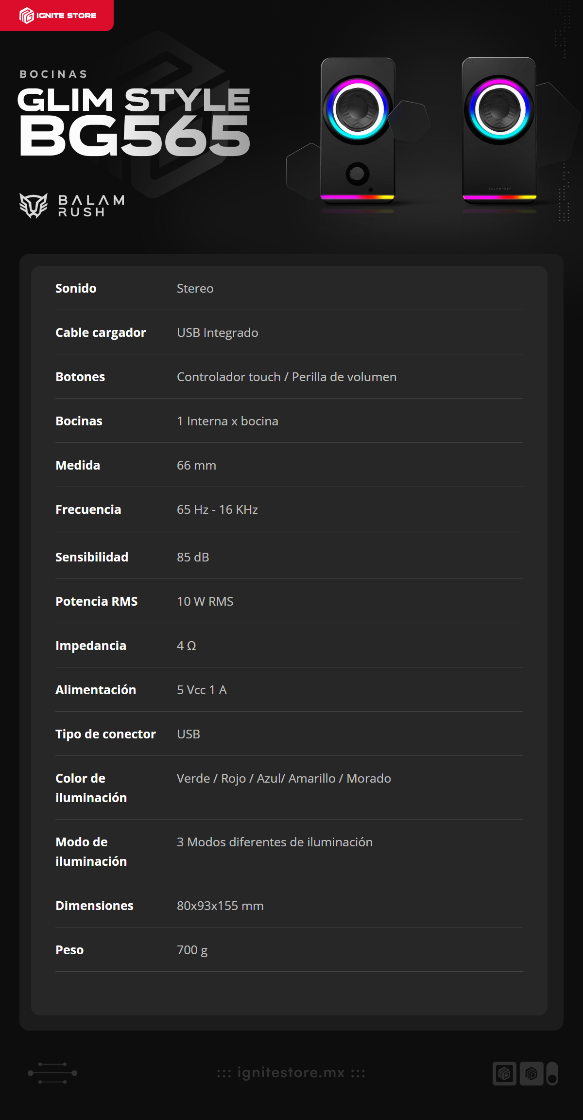Click the Controlador touch / Perilla de volumen value
The height and width of the screenshot is (1120, 583).
point(287,377)
